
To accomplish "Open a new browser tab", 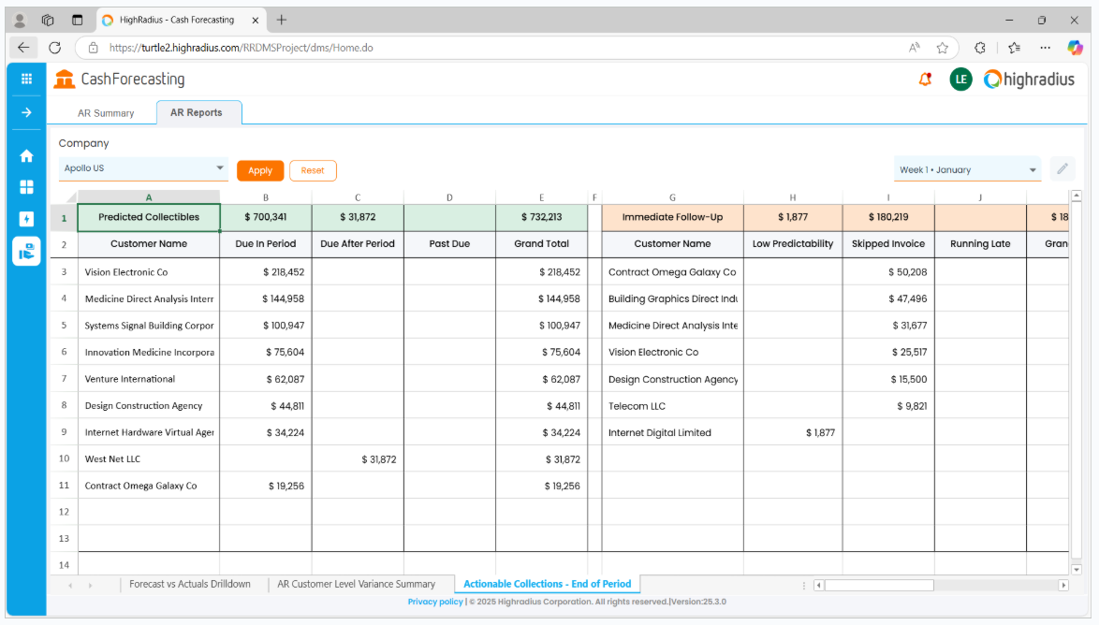I will click(x=281, y=21).
